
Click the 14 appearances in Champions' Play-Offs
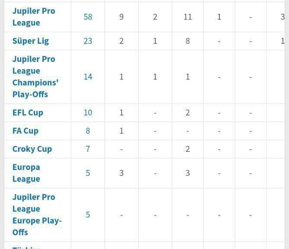[88, 77]
